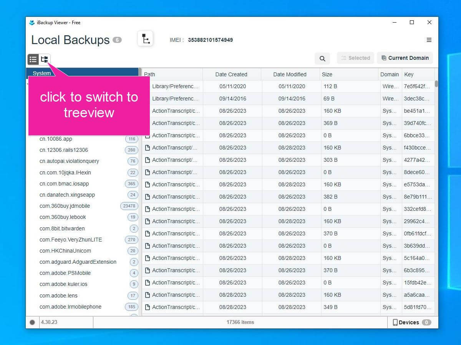Sort by the Key column header
Viewport: 461px width, 345px height.
coord(418,74)
